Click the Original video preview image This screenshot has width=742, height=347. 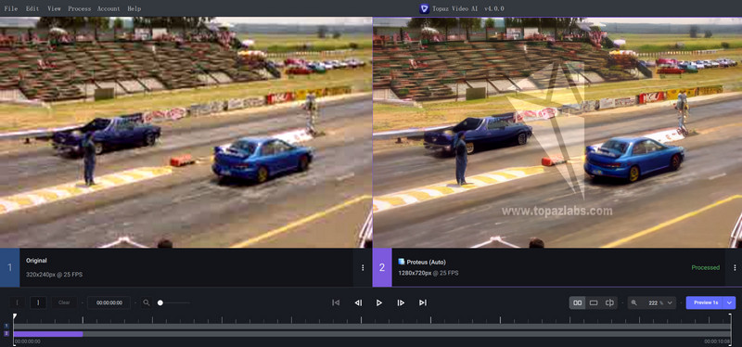coord(186,133)
